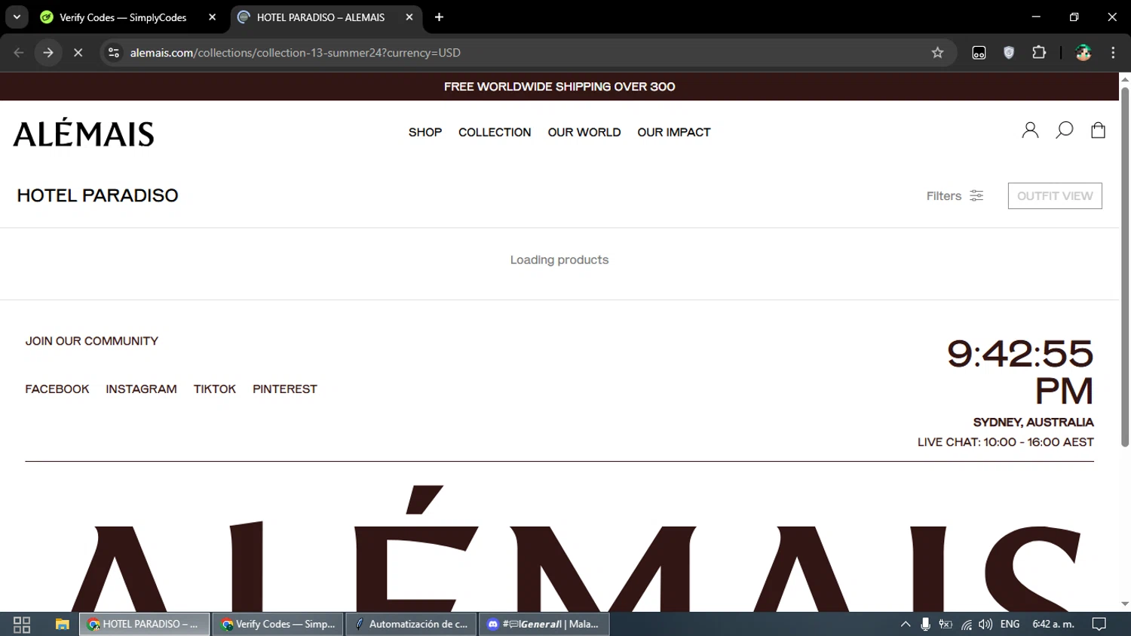Switch input language ENG
This screenshot has width=1131, height=636.
tap(1010, 625)
